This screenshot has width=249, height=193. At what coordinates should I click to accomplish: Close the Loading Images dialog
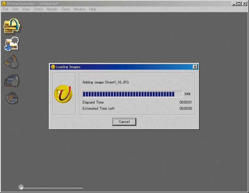[195, 67]
